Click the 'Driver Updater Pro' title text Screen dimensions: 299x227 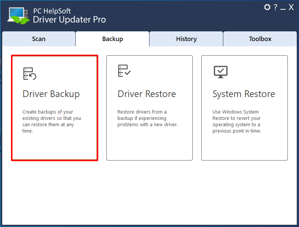[x=69, y=20]
